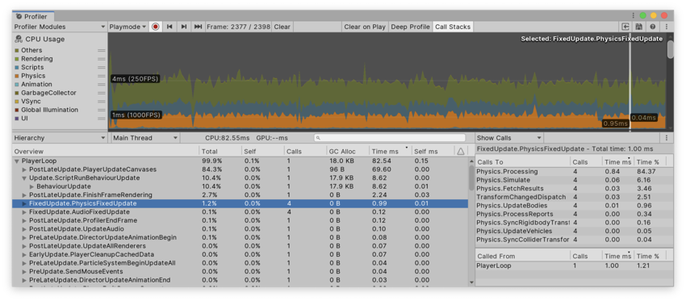Click the save profiler data icon

[639, 27]
